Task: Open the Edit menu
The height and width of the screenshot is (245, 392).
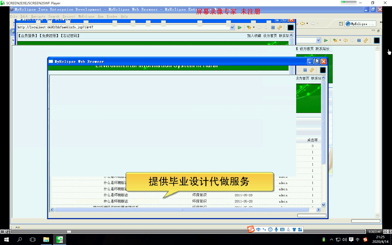Action: [24, 16]
